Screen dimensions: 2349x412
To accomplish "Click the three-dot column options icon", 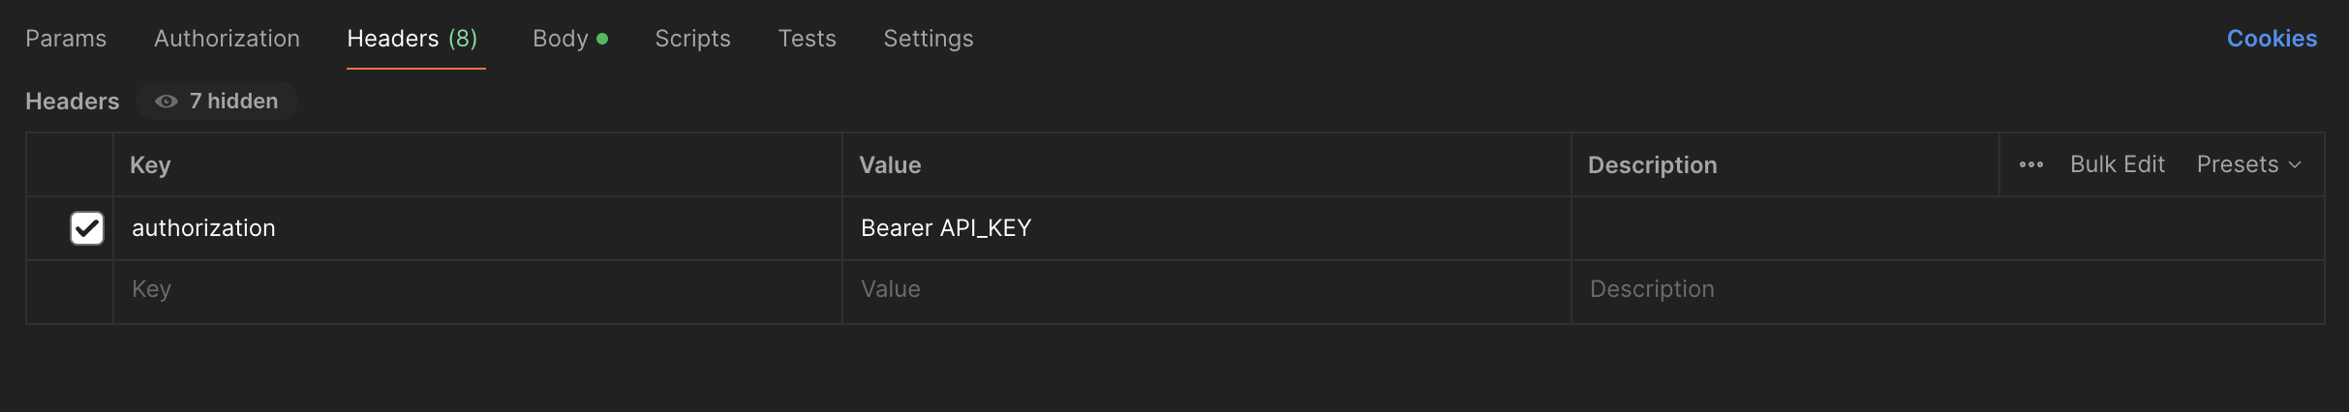I will [2030, 165].
